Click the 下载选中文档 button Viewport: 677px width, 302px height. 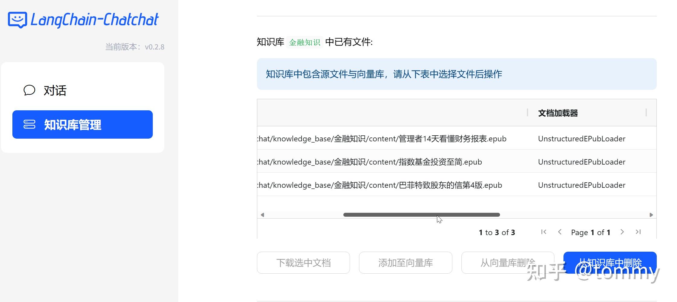click(x=303, y=263)
